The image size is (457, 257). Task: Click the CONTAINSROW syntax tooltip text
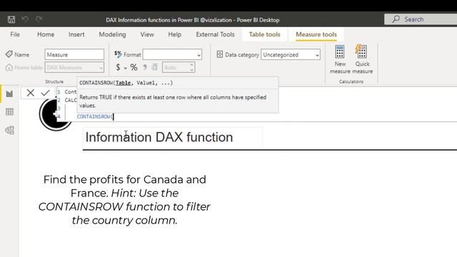126,83
